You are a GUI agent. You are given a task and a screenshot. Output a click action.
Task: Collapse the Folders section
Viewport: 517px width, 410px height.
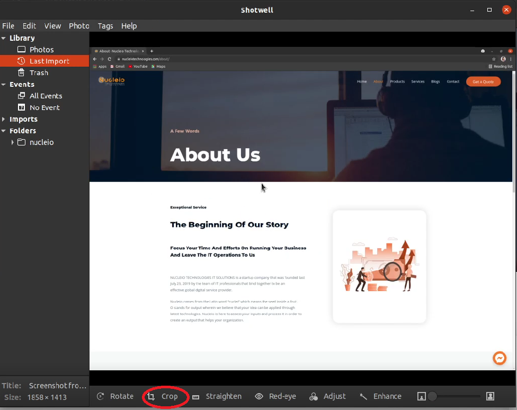pos(4,131)
